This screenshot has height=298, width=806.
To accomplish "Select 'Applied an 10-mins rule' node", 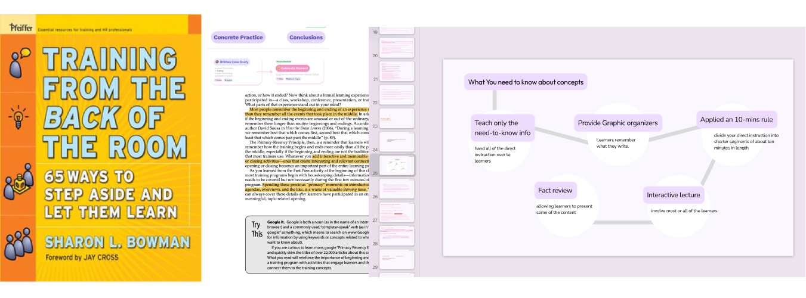I will tap(737, 120).
